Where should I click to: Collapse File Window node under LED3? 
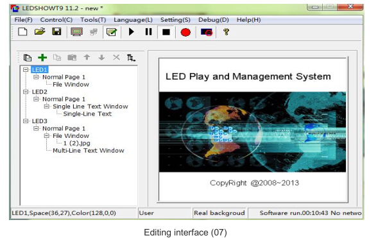(46, 135)
